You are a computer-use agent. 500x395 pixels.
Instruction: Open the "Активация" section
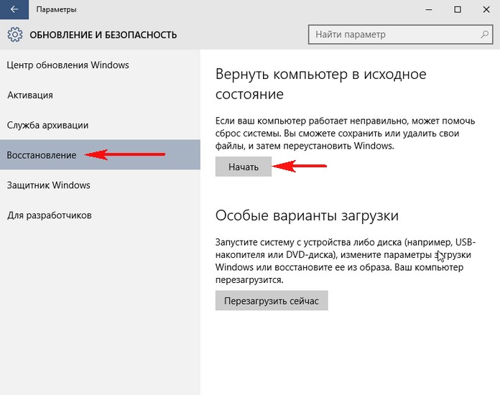click(100, 95)
